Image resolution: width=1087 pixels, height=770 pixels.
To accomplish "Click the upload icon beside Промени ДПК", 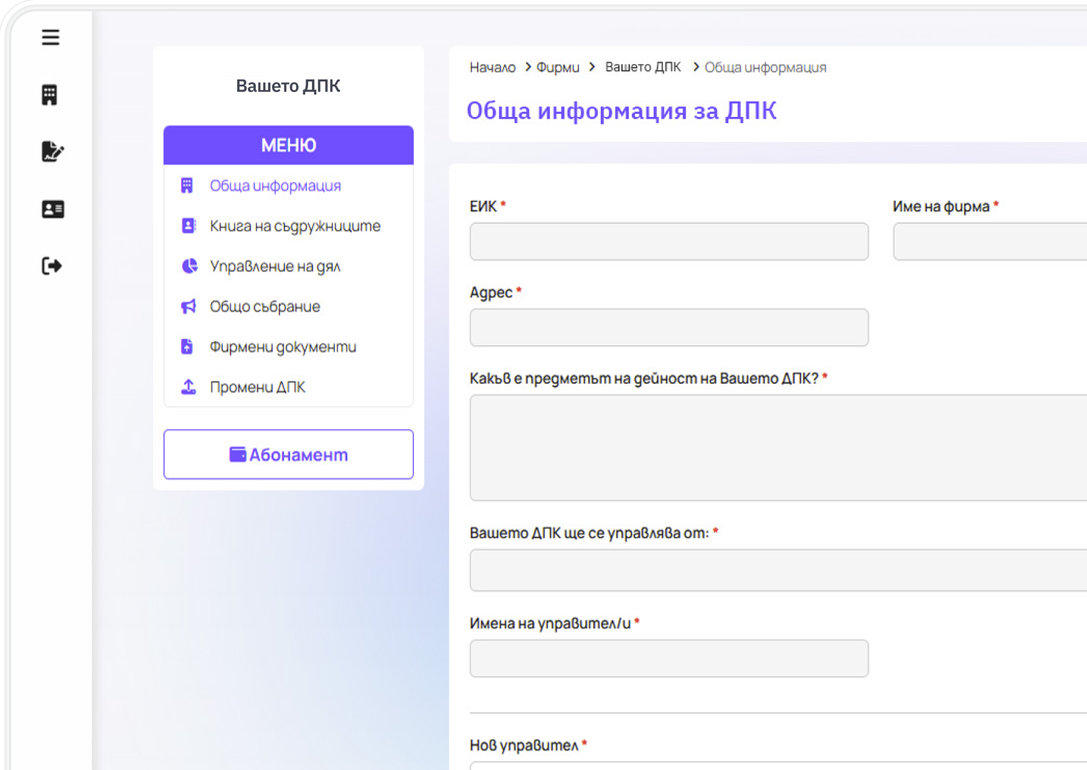I will click(x=188, y=387).
